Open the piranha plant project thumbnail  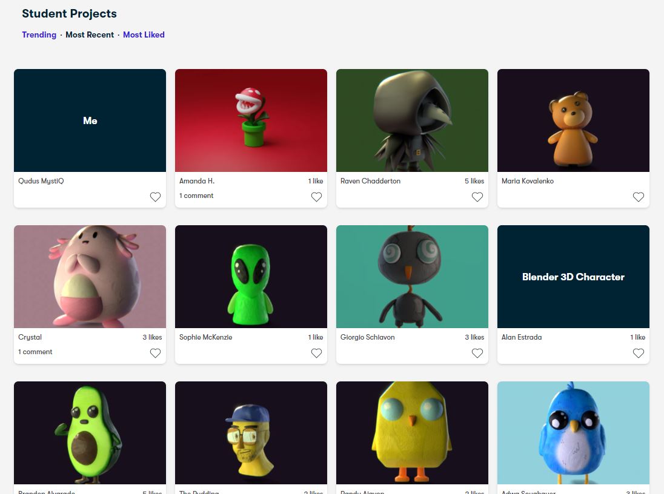(x=251, y=120)
